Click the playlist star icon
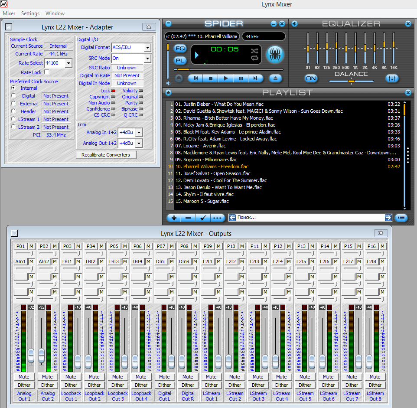 tap(168, 92)
